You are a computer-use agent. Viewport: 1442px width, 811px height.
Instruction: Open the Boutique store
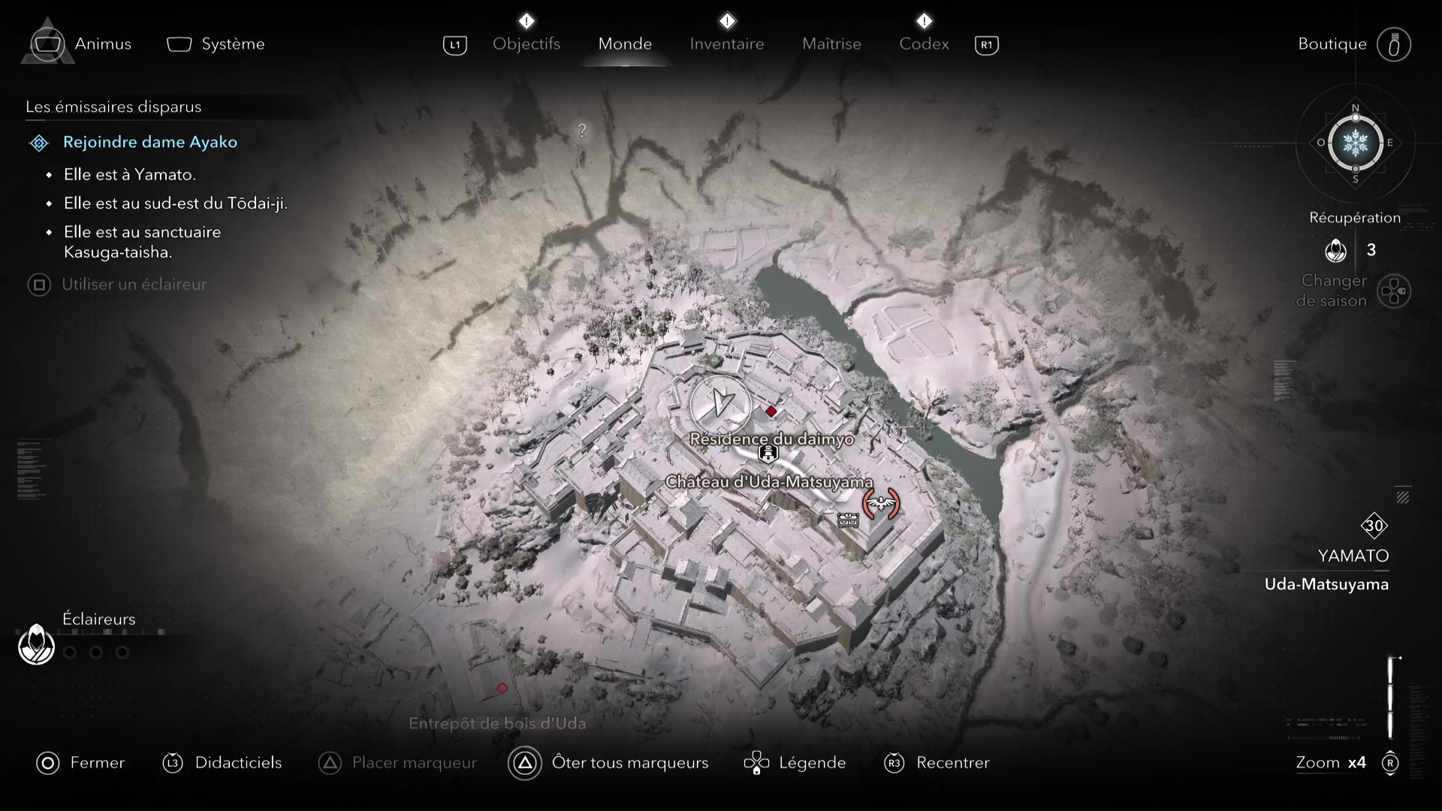(x=1332, y=44)
